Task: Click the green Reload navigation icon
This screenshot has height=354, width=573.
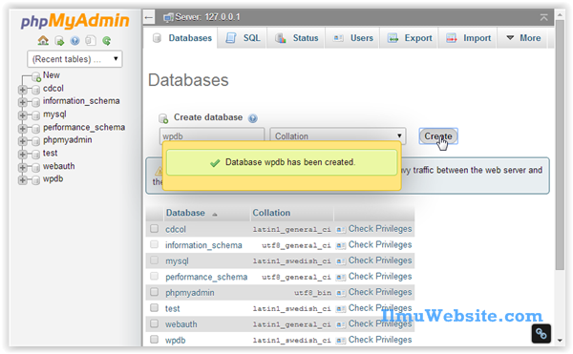Action: pos(106,41)
